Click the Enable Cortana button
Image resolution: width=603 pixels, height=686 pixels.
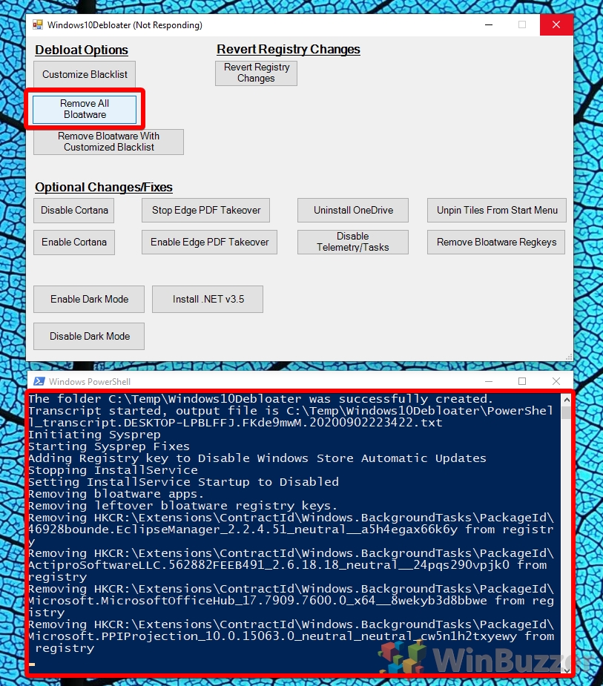point(74,243)
